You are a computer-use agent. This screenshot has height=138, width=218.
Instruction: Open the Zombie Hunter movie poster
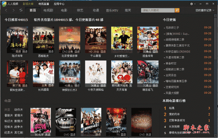41,122
